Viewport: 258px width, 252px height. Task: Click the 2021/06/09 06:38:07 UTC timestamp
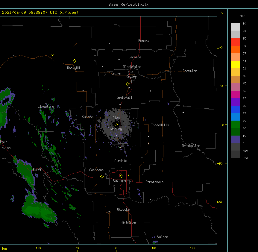point(30,13)
